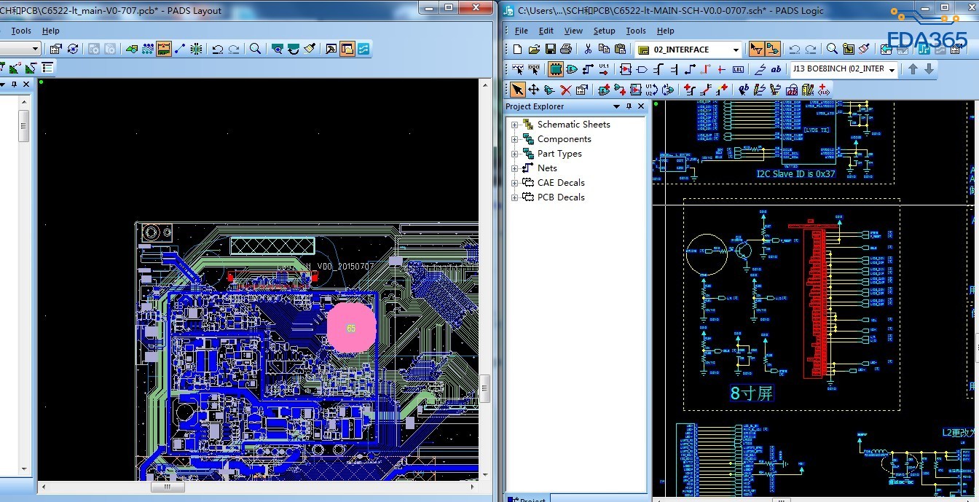Click the Cut scissors icon
Viewport: 979px width, 502px height.
point(587,50)
